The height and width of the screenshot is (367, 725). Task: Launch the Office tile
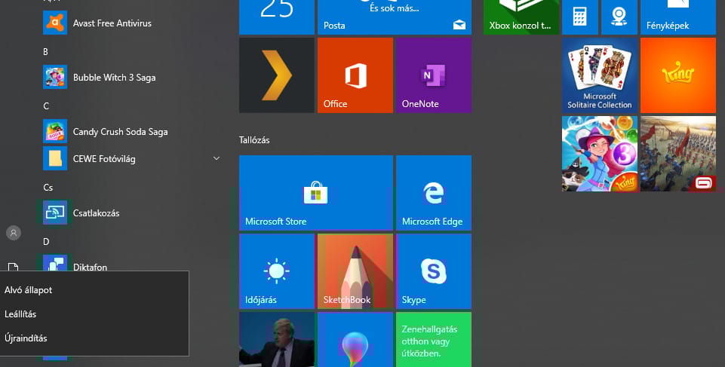click(x=355, y=75)
